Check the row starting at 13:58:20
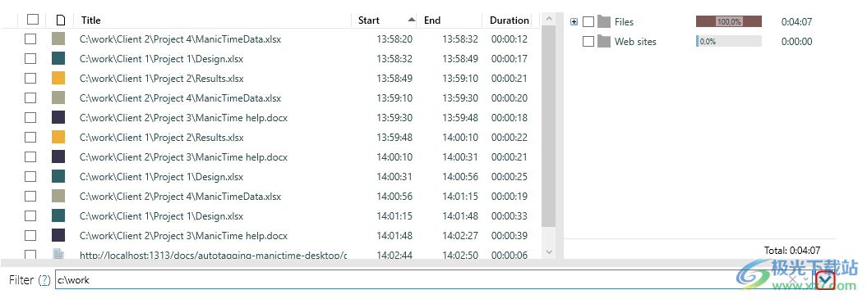867x299 pixels. pos(30,39)
